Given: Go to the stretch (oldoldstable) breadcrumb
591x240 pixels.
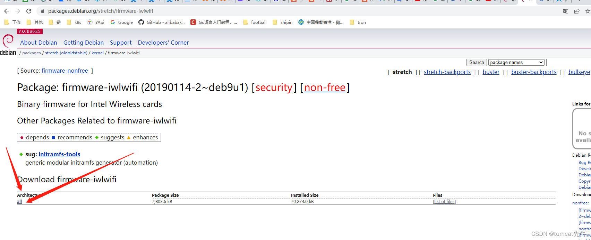Looking at the screenshot, I should click(x=66, y=53).
